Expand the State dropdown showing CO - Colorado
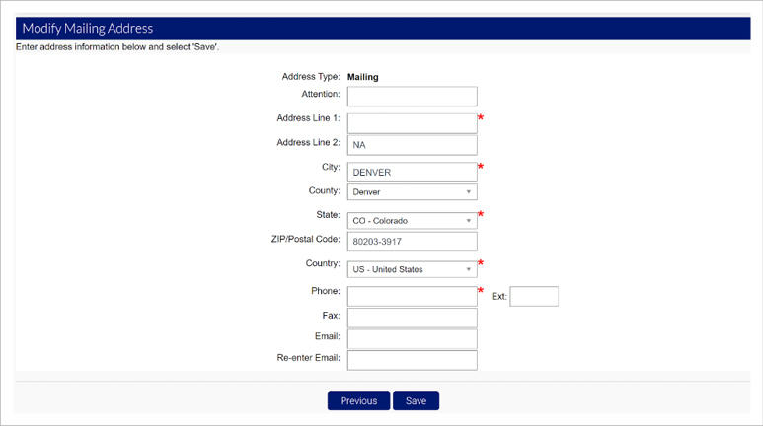This screenshot has height=426, width=763. pos(412,221)
